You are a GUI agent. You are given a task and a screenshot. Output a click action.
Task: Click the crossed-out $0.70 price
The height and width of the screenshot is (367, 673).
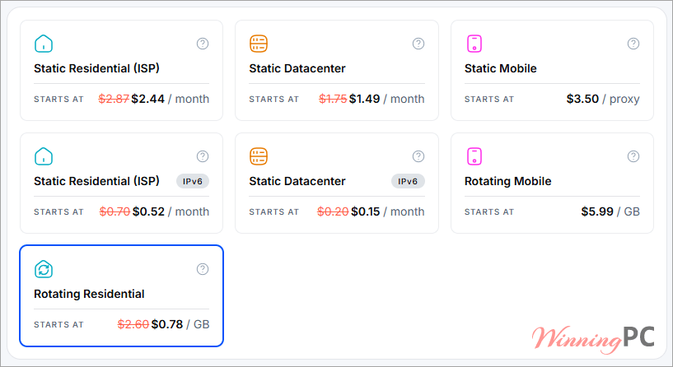pos(115,211)
